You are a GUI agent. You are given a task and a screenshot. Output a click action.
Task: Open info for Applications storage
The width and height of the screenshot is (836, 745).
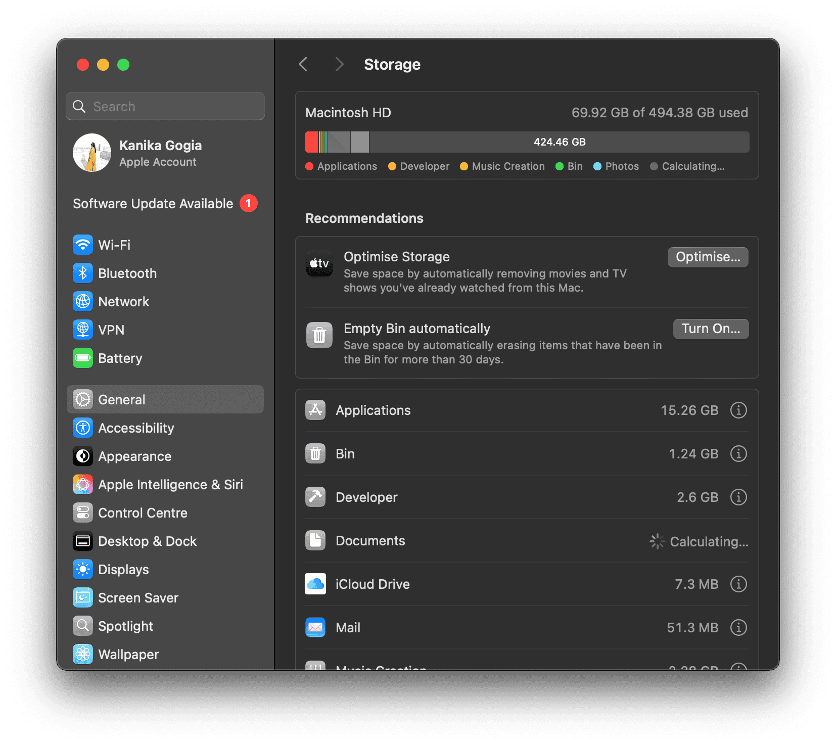[738, 410]
